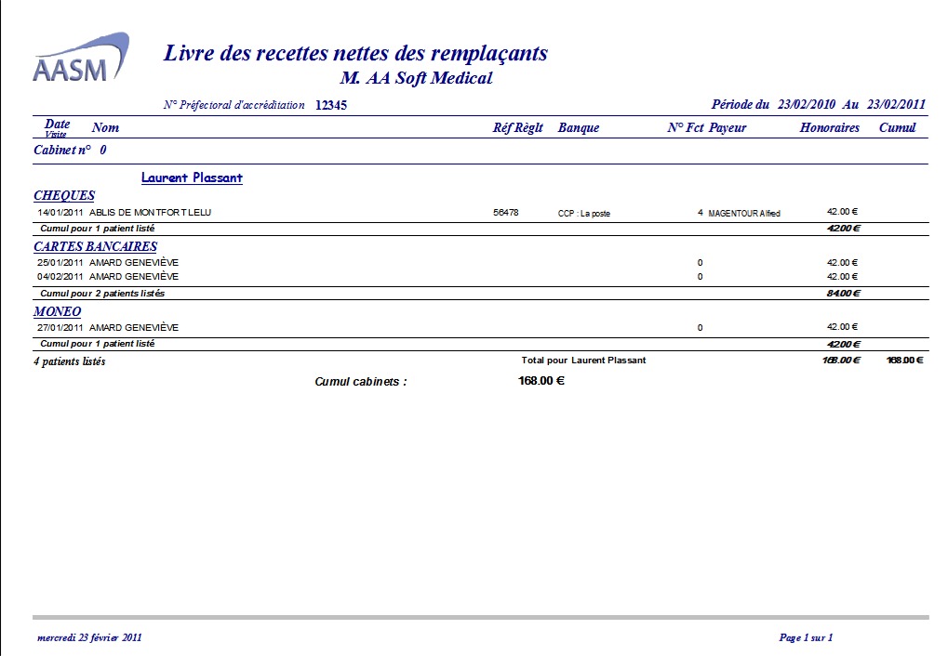This screenshot has width=948, height=656.
Task: Select the 27/01/2011 AMARD GENEVIÈVE row
Action: coord(447,327)
